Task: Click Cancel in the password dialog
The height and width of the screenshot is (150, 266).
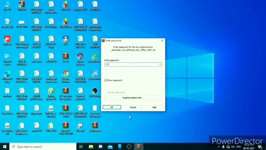Action: pos(133,107)
